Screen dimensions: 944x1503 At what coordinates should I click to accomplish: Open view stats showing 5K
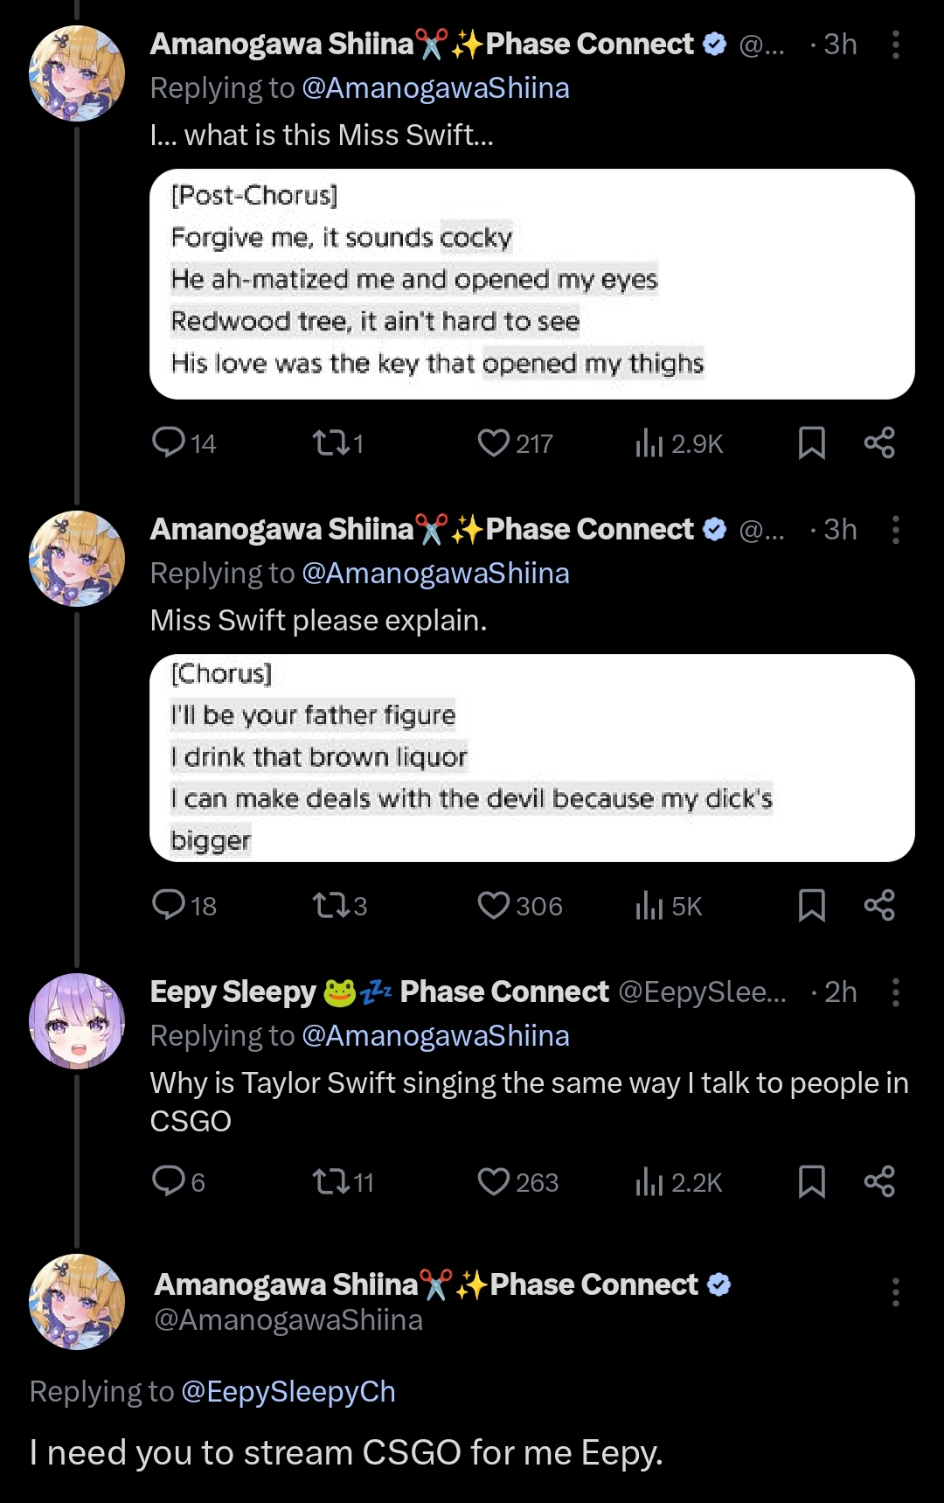click(x=669, y=906)
